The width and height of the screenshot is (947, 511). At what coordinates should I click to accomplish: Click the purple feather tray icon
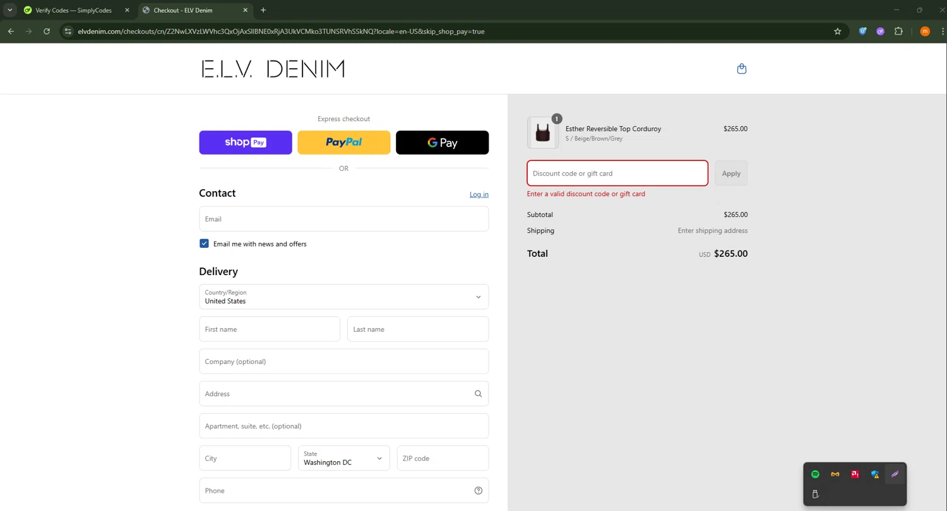click(895, 474)
